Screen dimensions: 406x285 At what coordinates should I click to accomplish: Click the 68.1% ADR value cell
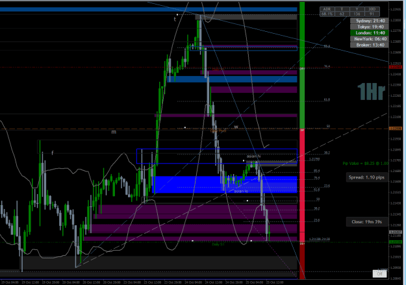coord(327,14)
